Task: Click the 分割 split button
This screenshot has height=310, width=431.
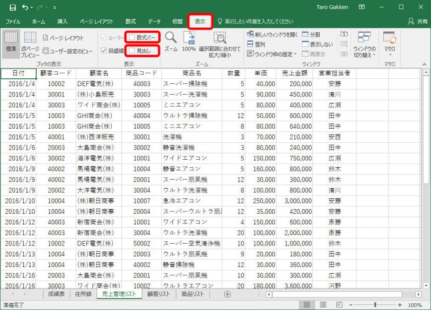Action: (x=311, y=35)
